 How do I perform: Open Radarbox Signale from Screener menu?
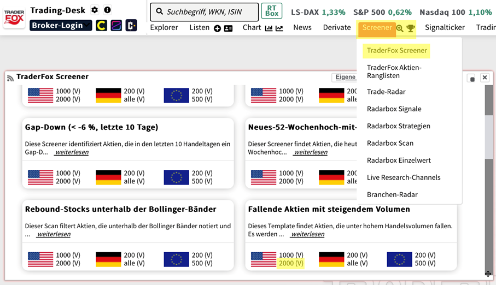point(394,109)
